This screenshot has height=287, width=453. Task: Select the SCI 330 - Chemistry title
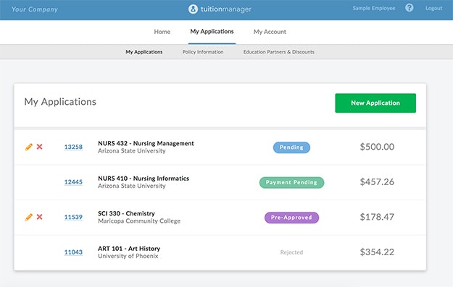coord(126,213)
